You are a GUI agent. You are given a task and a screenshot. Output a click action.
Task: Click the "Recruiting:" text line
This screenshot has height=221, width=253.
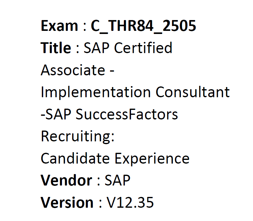coord(78,137)
